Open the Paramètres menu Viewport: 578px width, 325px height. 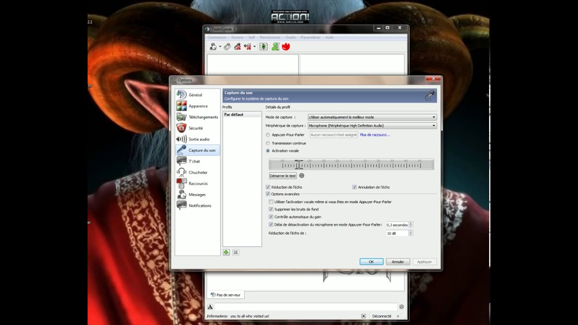[x=311, y=37]
